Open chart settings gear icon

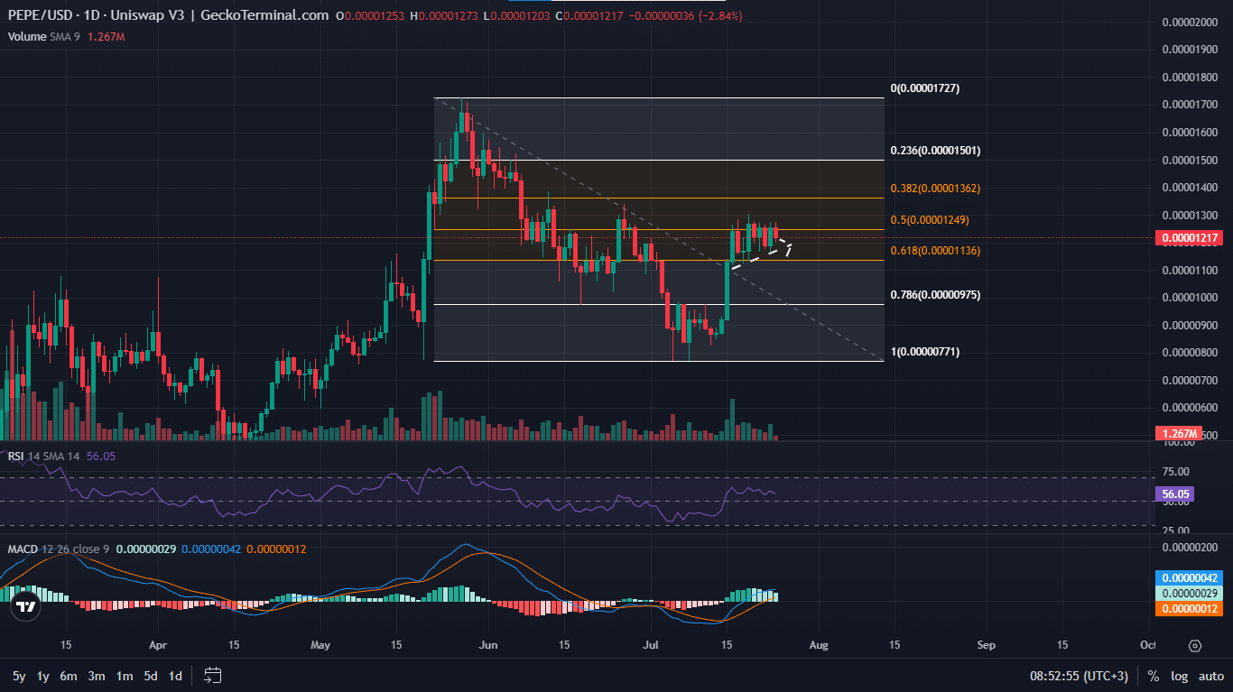tap(1195, 646)
